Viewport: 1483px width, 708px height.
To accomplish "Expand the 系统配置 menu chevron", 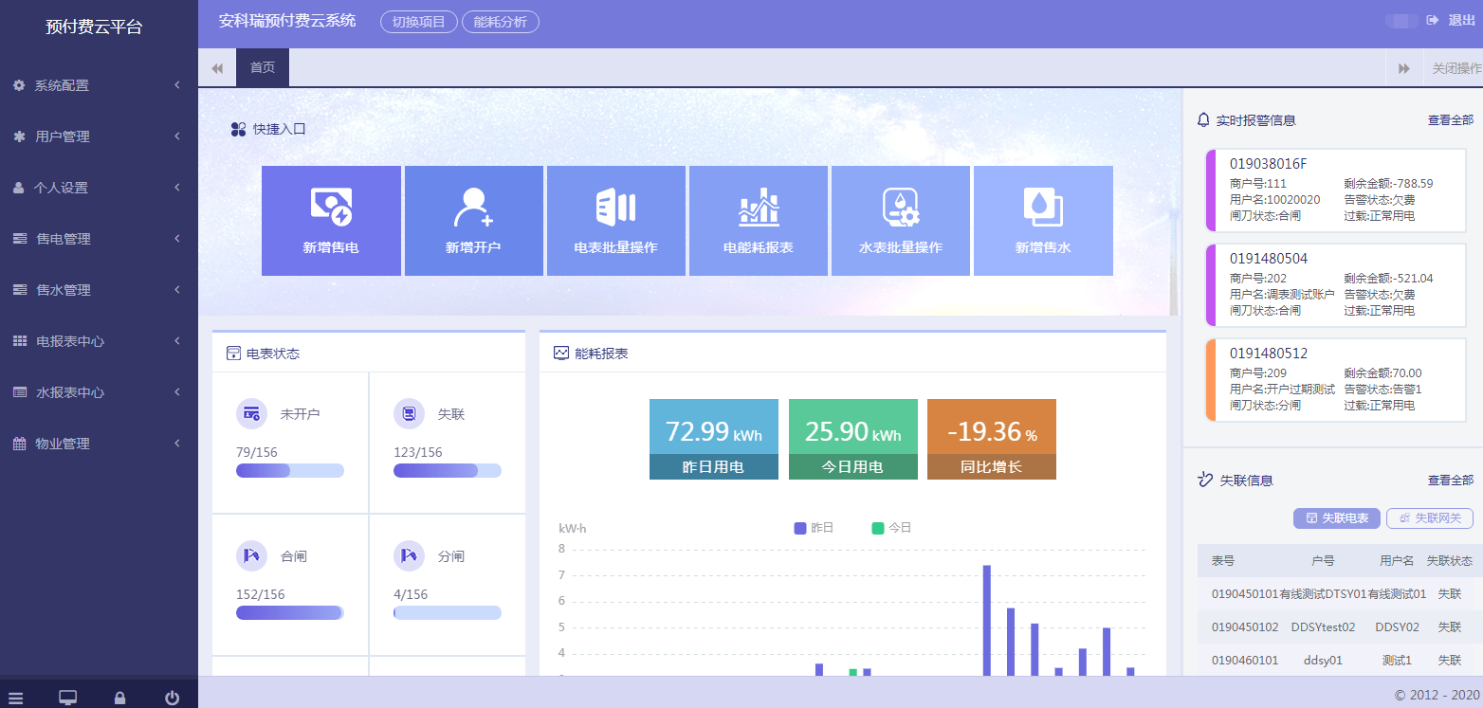I will [177, 85].
